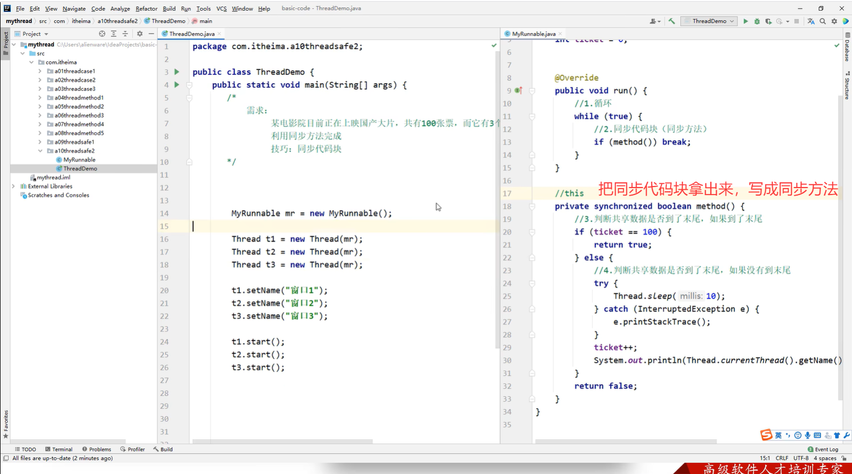Open the VCS menu
Screen dimensions: 852x474
(x=222, y=9)
